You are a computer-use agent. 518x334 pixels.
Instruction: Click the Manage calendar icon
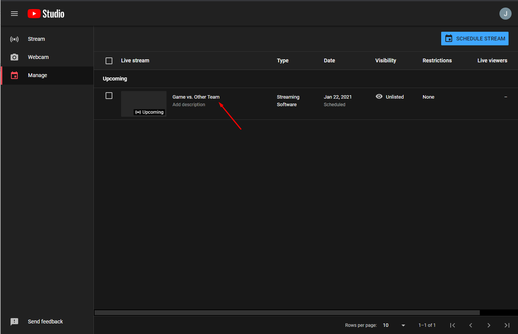pyautogui.click(x=14, y=76)
